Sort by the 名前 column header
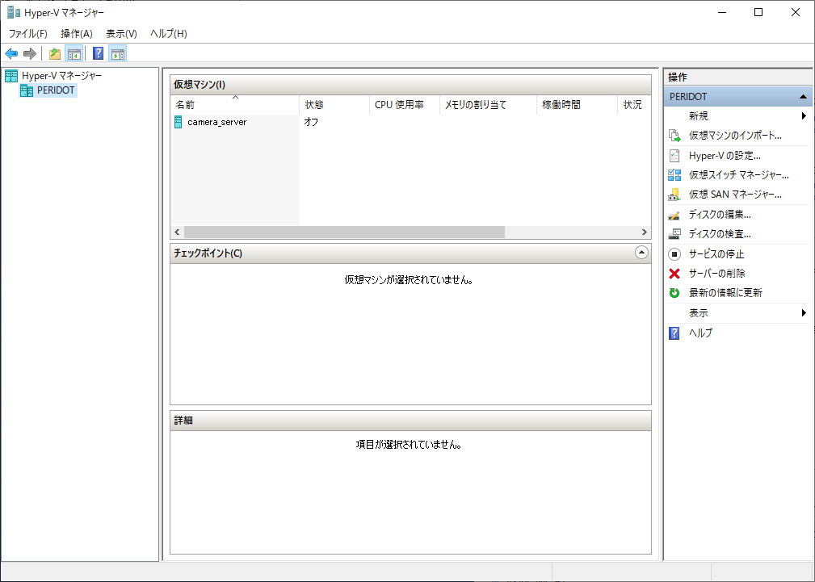The image size is (815, 582). point(235,105)
